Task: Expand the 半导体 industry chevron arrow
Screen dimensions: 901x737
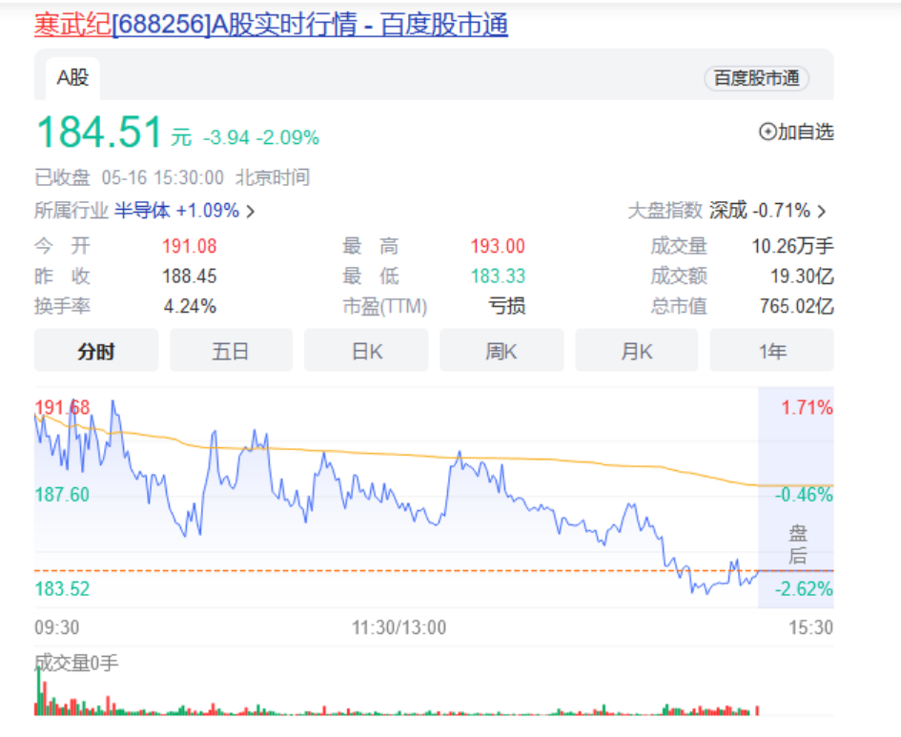Action: click(251, 212)
